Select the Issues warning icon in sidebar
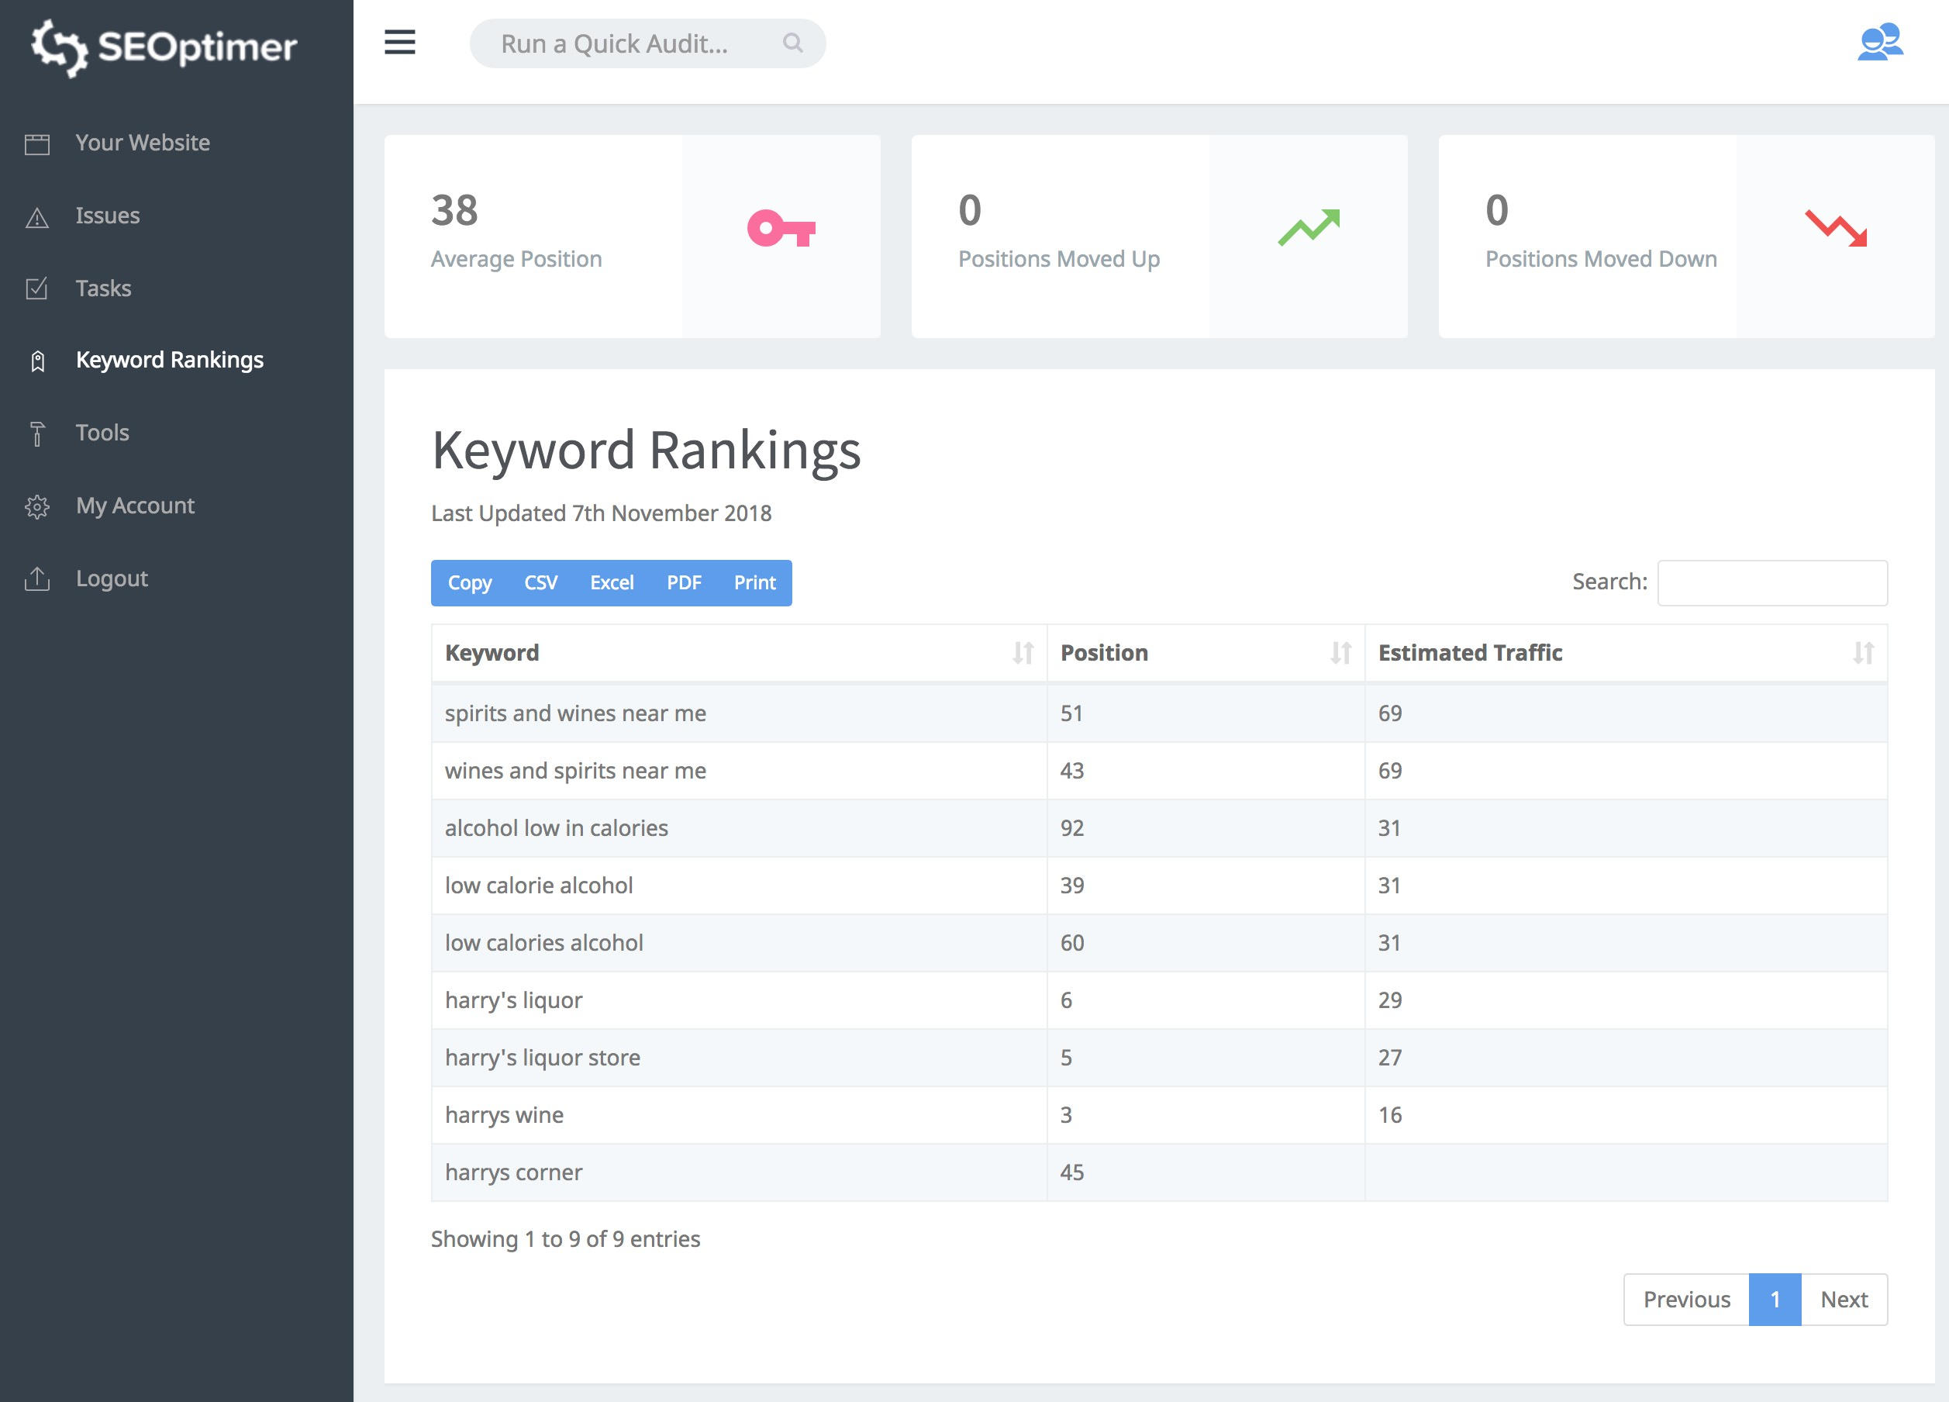Viewport: 1949px width, 1402px height. tap(37, 216)
